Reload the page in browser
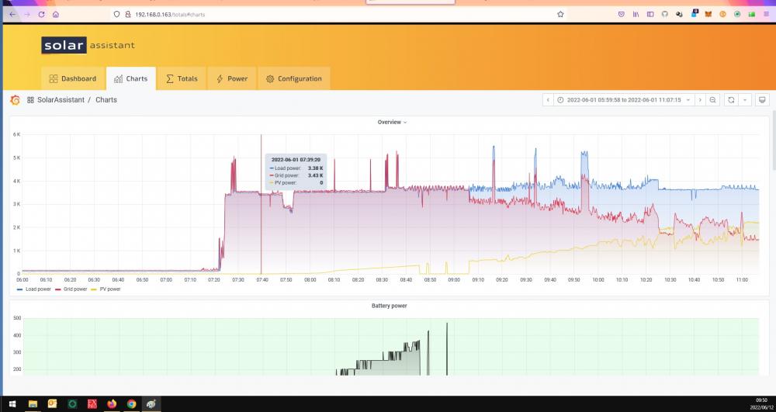This screenshot has width=776, height=412. pyautogui.click(x=42, y=14)
